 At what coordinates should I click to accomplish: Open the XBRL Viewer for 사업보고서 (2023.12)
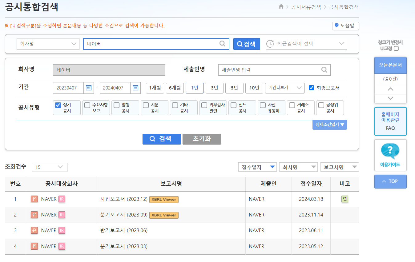[163, 199]
